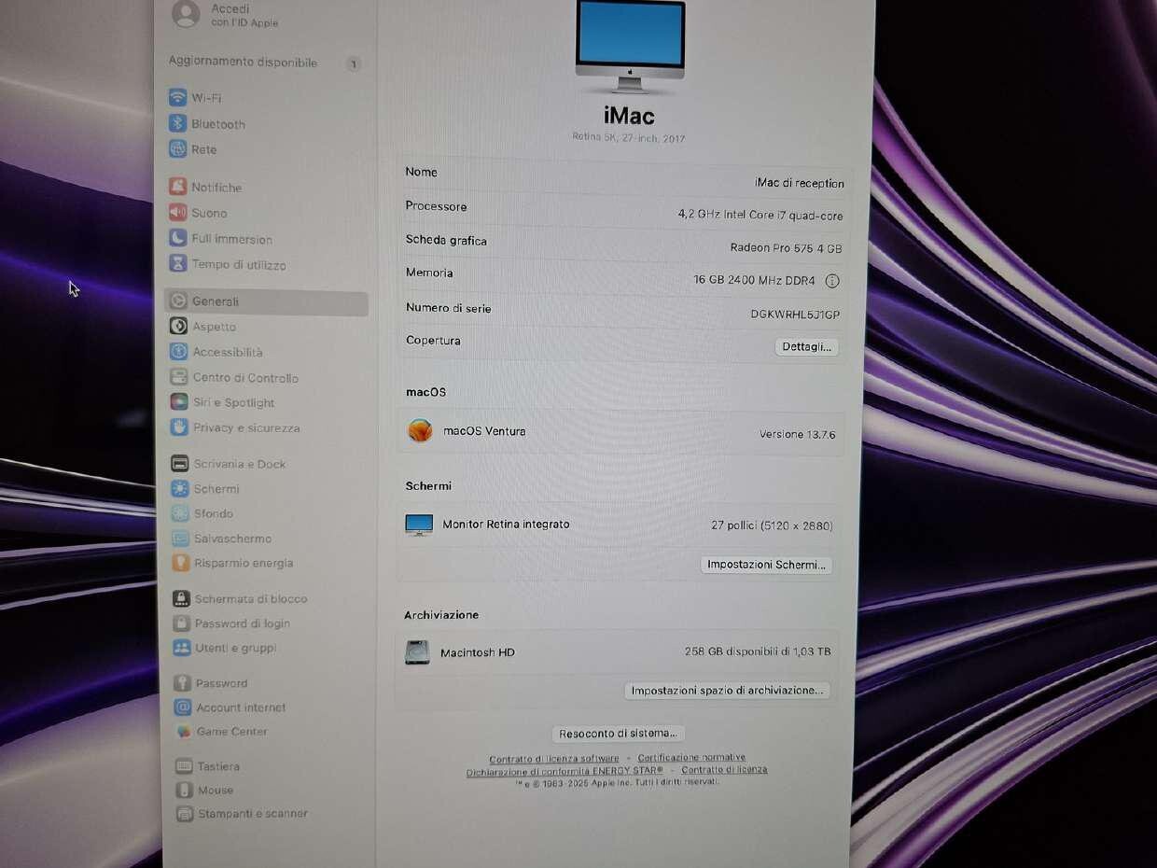Click Privacy e sicurezza hand icon
The width and height of the screenshot is (1157, 868).
pyautogui.click(x=178, y=427)
